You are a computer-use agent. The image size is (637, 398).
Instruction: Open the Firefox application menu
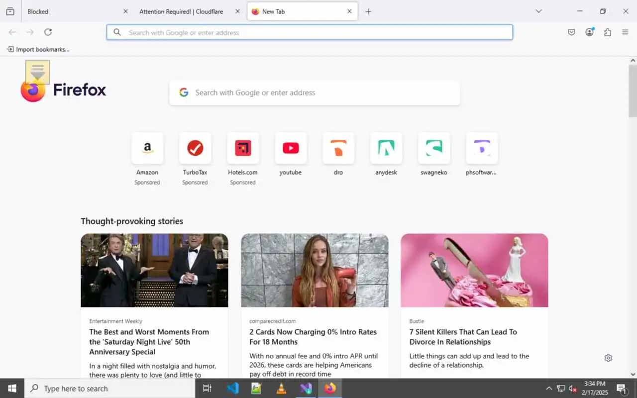pyautogui.click(x=626, y=32)
